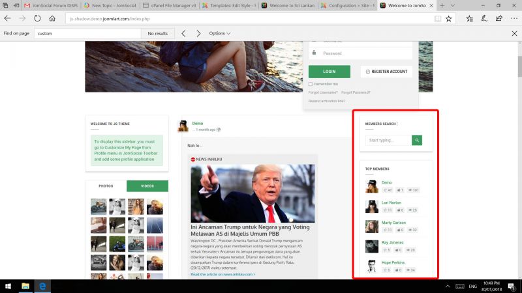Open top member Demo profile name

tap(386, 183)
